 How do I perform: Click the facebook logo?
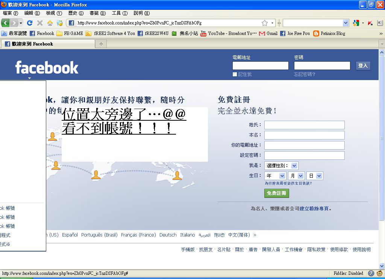(x=47, y=68)
